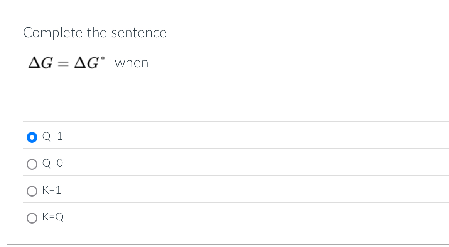This screenshot has height=247, width=449.
Task: Click the K=Q answer label text
Action: coord(53,217)
